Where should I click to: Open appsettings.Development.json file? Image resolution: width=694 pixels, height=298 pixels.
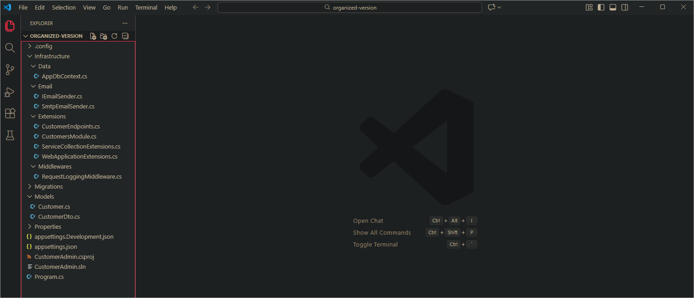pos(74,236)
